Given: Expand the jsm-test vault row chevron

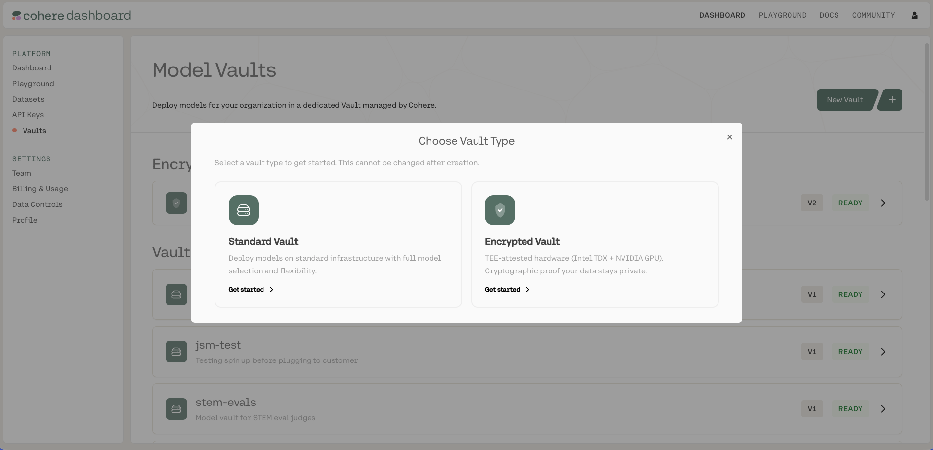Looking at the screenshot, I should click(x=883, y=352).
